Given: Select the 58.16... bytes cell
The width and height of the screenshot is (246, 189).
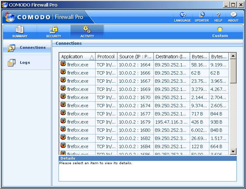Looking at the screenshot, I should tap(200, 65).
